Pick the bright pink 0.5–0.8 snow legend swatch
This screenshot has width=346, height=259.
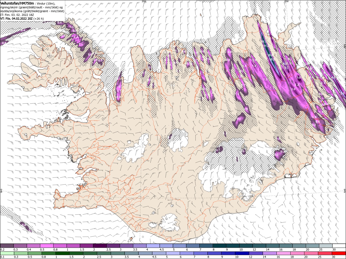(46, 246)
